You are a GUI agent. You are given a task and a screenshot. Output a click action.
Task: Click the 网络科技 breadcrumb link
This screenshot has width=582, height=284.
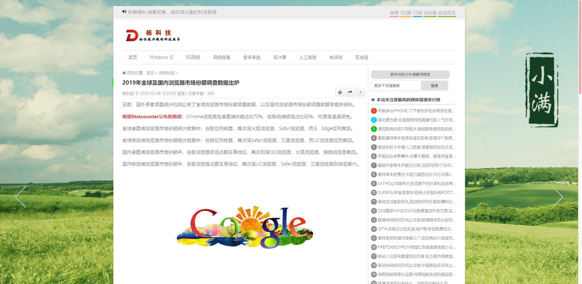[x=167, y=73]
